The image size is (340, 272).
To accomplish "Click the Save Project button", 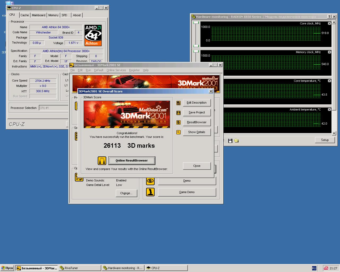I will [x=197, y=112].
